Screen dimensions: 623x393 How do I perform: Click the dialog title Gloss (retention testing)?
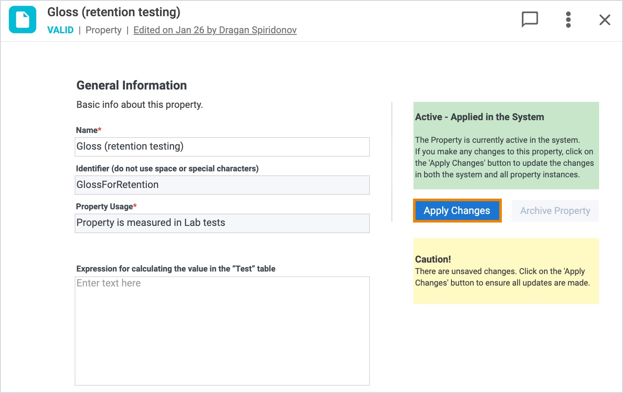(x=114, y=12)
